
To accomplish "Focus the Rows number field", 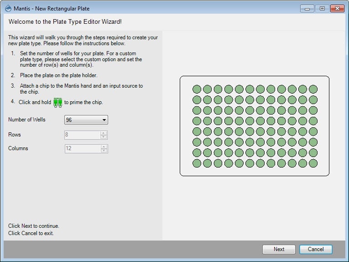I will coord(82,135).
